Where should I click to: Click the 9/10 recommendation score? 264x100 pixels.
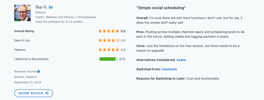[x=122, y=59]
